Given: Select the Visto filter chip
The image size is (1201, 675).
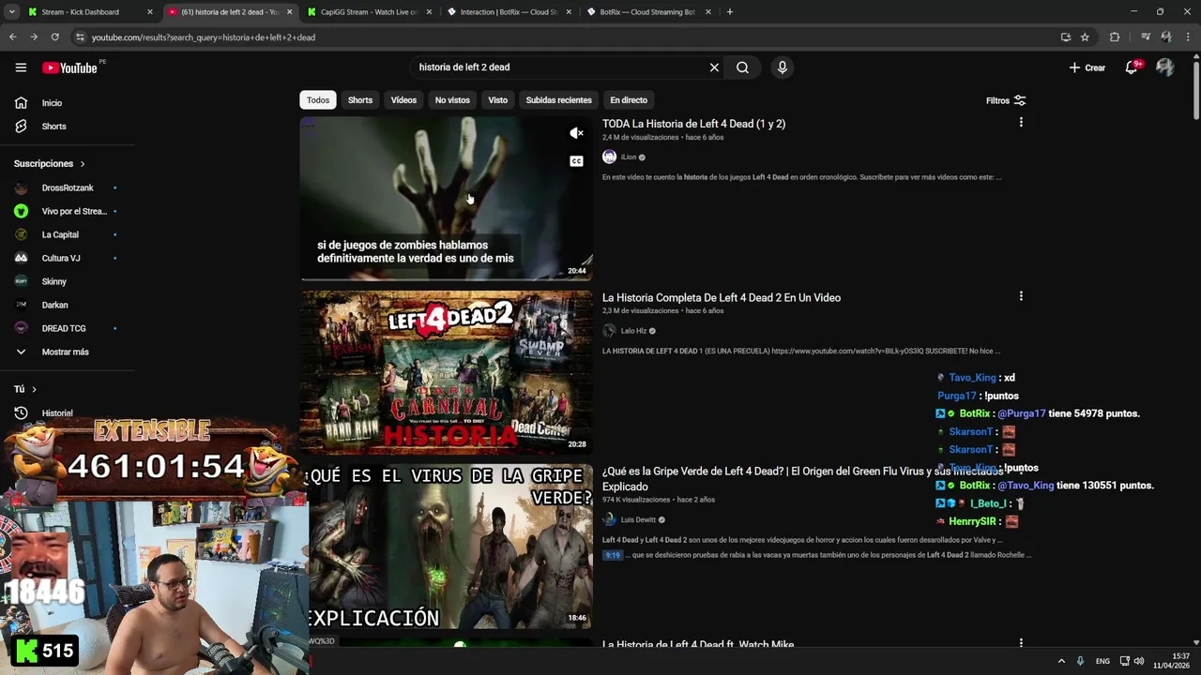Looking at the screenshot, I should tap(497, 100).
